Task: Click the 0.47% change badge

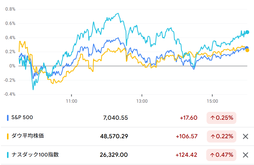Action: [x=221, y=155]
